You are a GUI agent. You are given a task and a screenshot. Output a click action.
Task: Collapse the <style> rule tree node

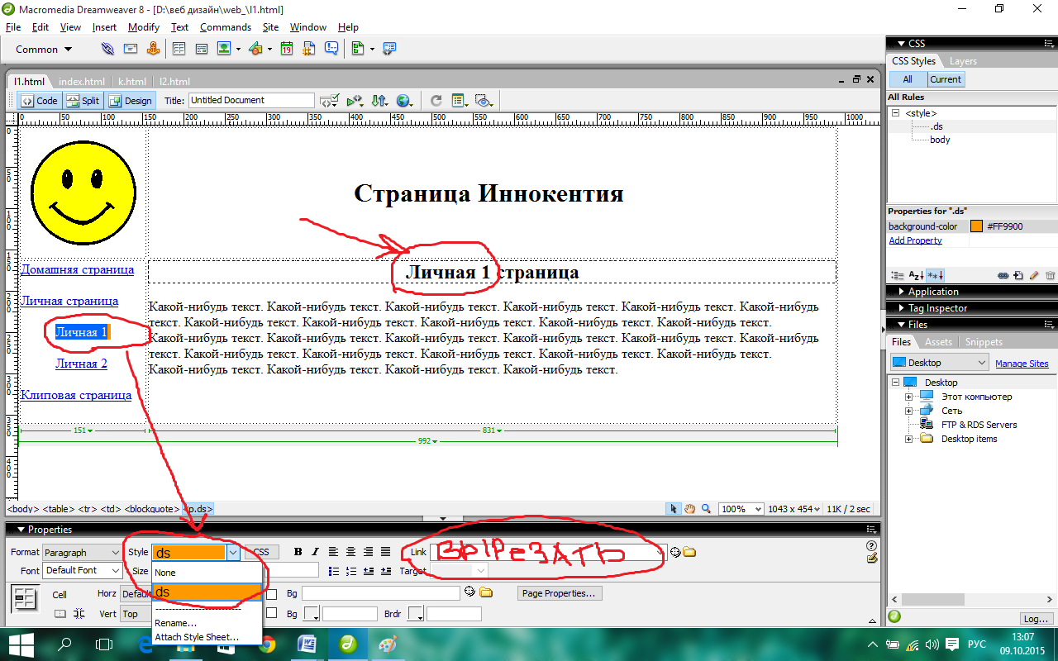[894, 113]
